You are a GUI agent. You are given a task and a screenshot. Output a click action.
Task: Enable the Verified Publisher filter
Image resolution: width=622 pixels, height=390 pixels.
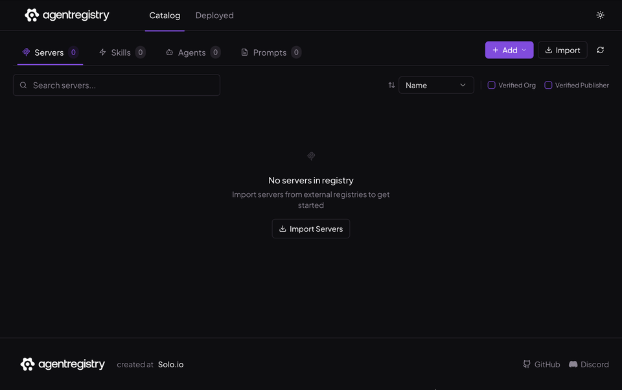548,85
